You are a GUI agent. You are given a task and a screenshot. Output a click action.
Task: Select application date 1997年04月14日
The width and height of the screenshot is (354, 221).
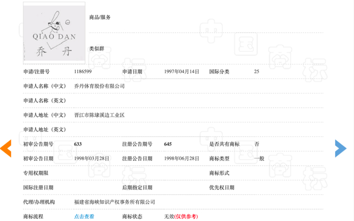coord(182,72)
